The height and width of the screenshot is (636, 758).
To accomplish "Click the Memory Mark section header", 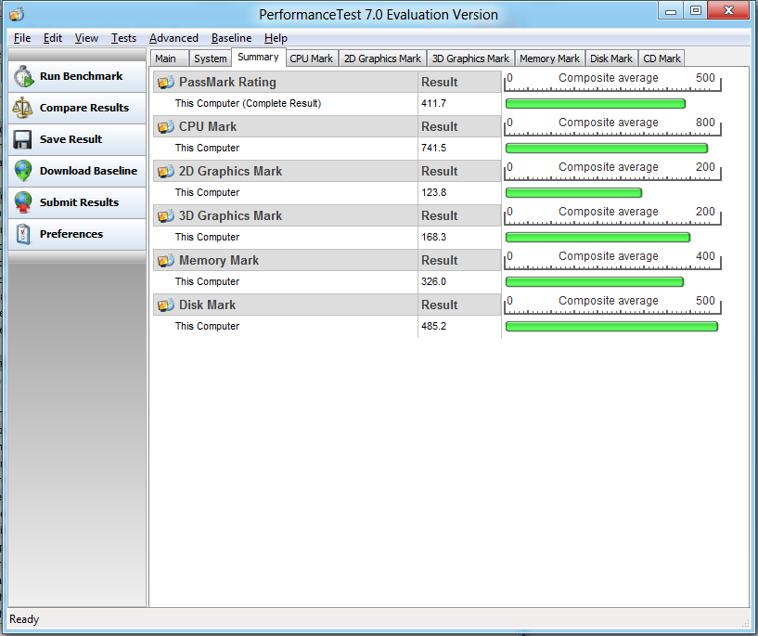I will [219, 260].
